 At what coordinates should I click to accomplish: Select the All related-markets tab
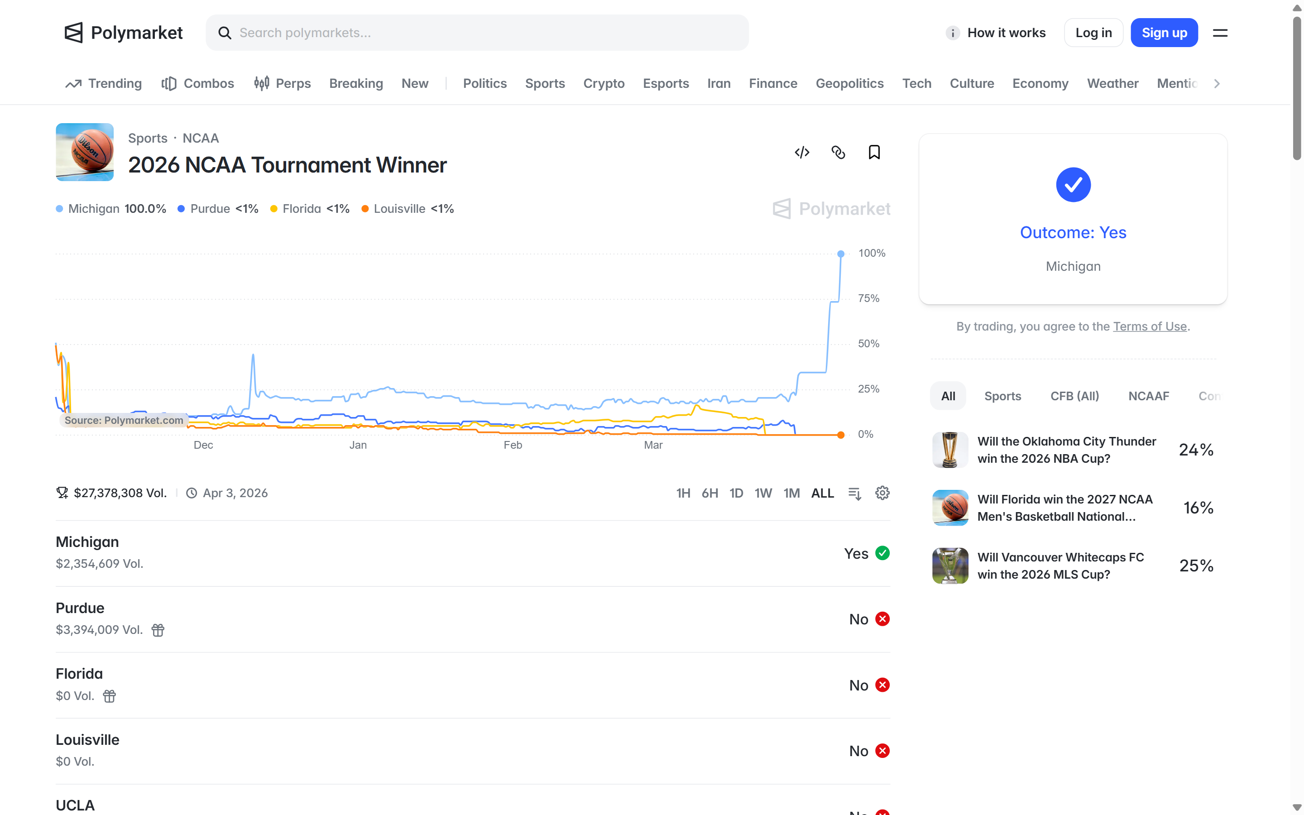click(x=948, y=396)
